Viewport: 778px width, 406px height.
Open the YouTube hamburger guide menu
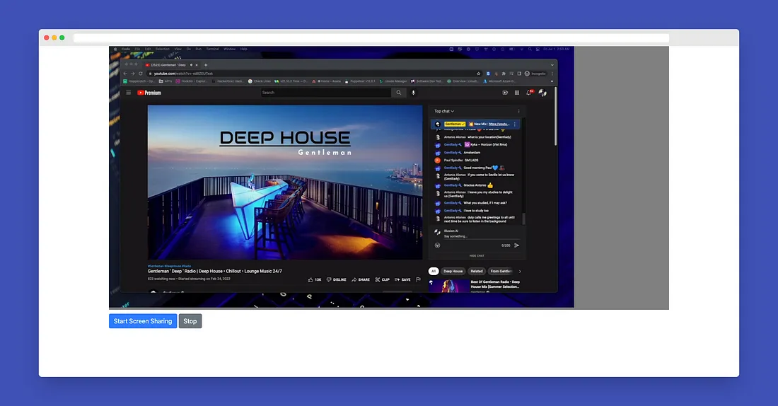[129, 93]
